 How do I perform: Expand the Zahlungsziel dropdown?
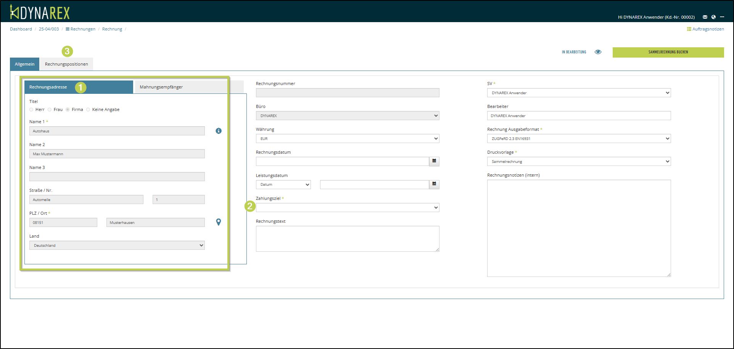point(347,207)
